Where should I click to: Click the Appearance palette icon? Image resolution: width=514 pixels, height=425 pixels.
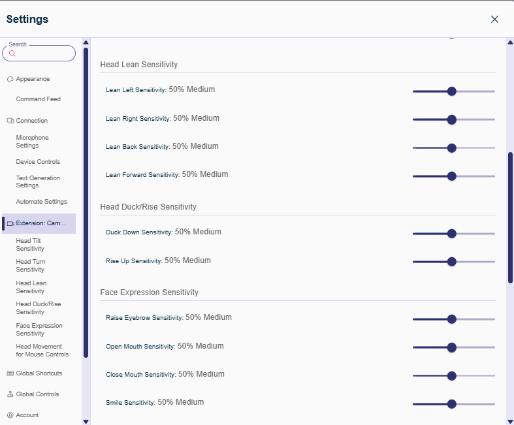coord(10,79)
